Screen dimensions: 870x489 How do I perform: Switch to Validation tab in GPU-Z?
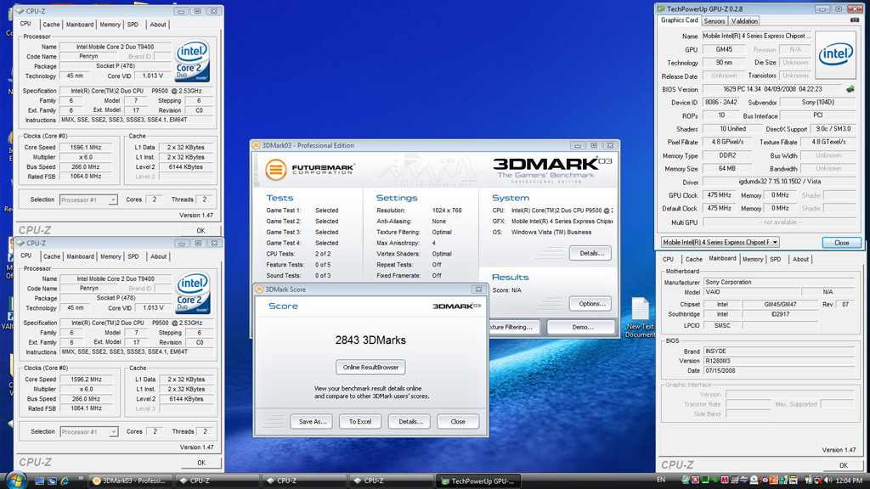[744, 21]
